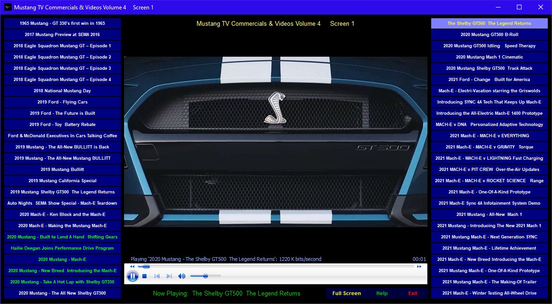Viewport: 552px width, 304px height.
Task: Stop the video with the square button
Action: tap(144, 276)
